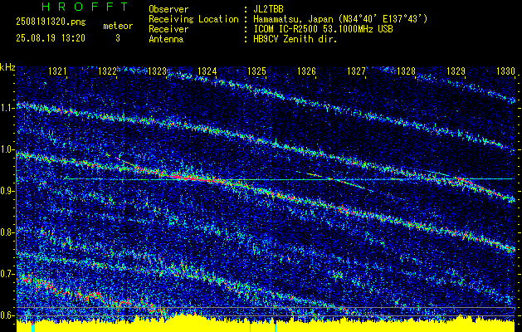
Task: Click the 1329 time marker
Action: click(456, 71)
